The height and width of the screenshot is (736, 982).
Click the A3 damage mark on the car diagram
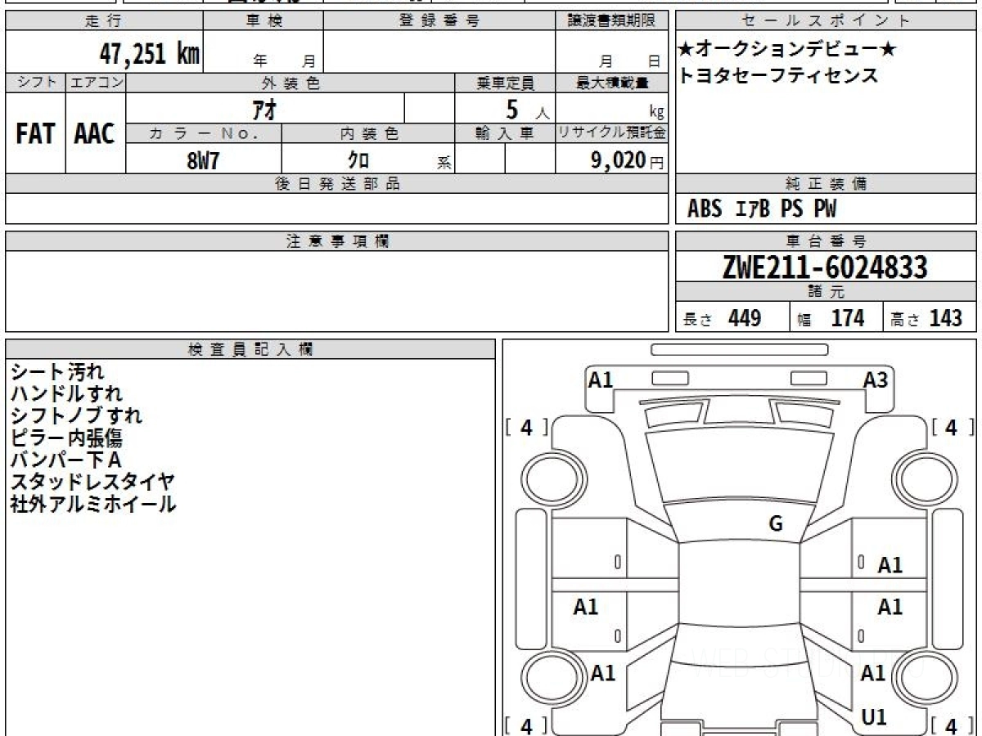tap(876, 379)
